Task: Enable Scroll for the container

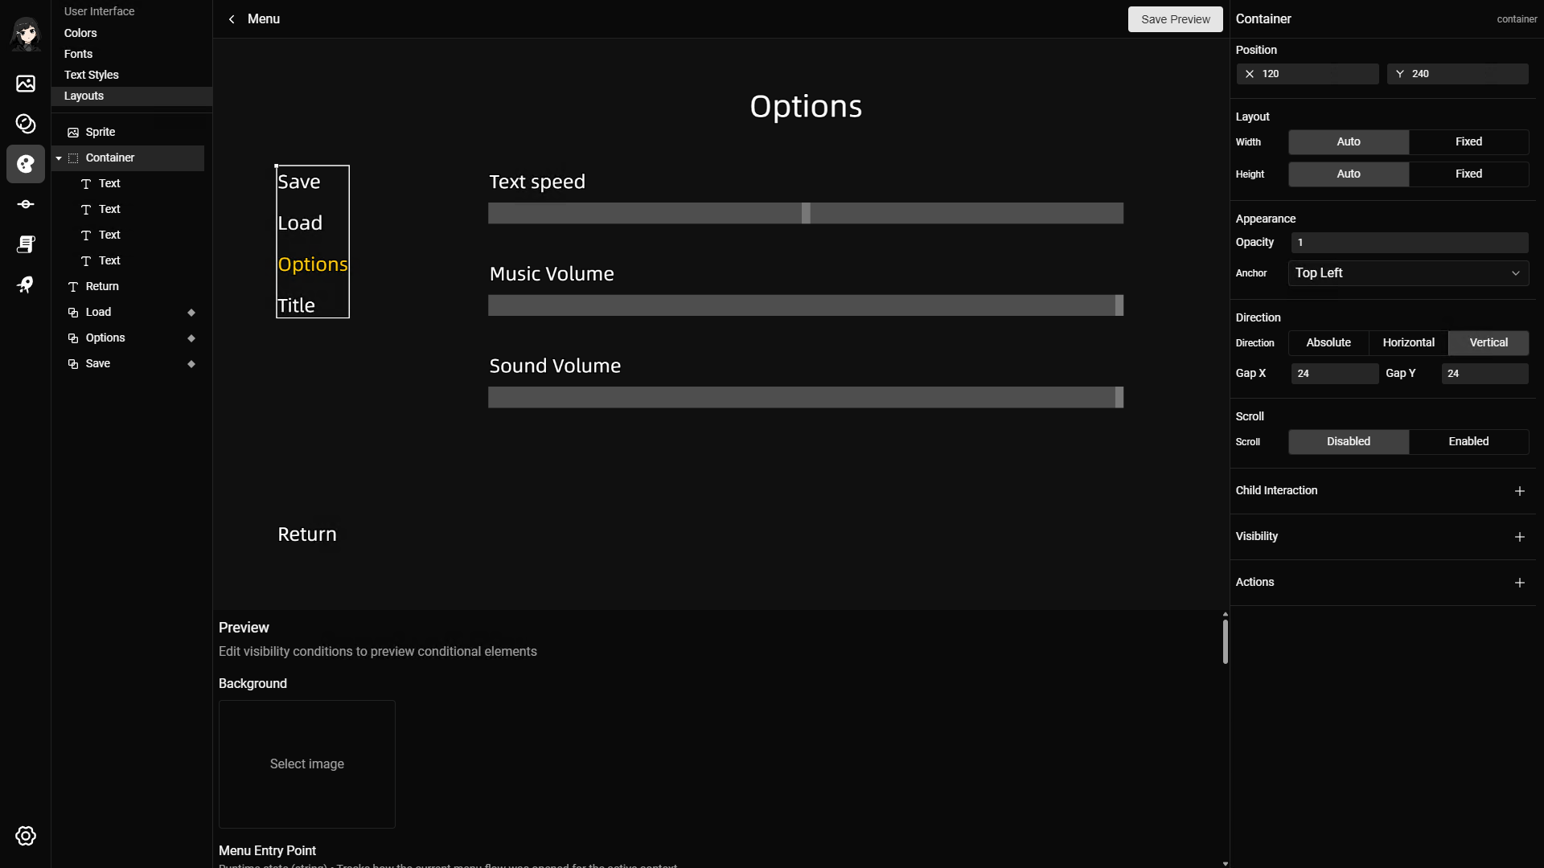Action: click(x=1469, y=441)
